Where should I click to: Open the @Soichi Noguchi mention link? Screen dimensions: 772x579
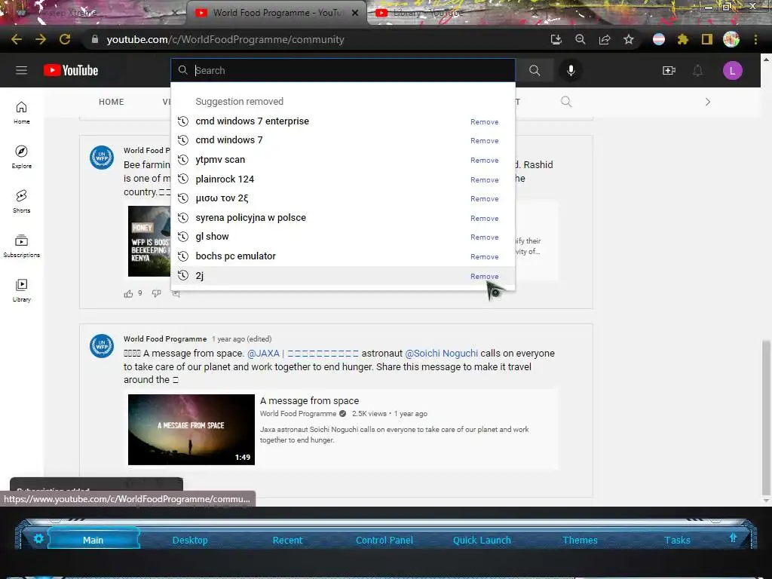point(441,354)
